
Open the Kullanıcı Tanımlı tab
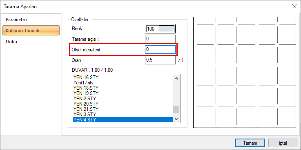pos(31,31)
